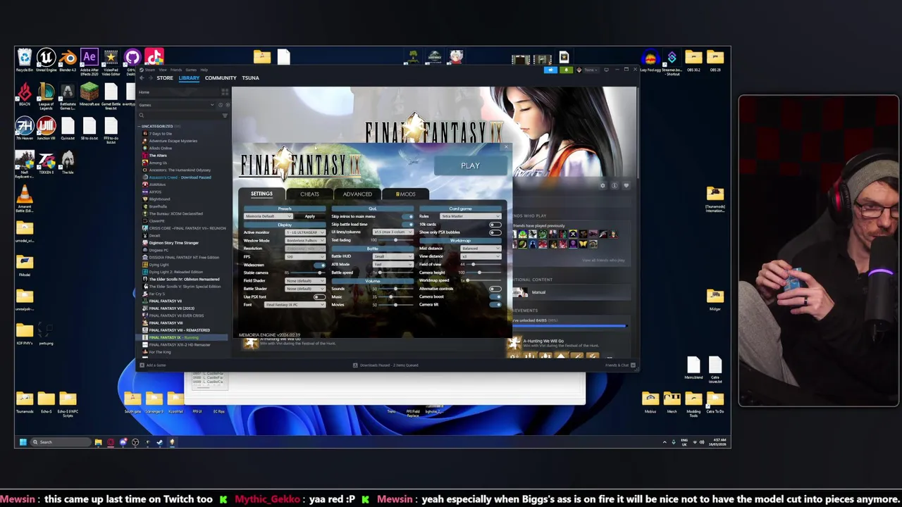This screenshot has height=507, width=902.
Task: Open TEKKEN 8 desktop shortcut
Action: [46, 163]
